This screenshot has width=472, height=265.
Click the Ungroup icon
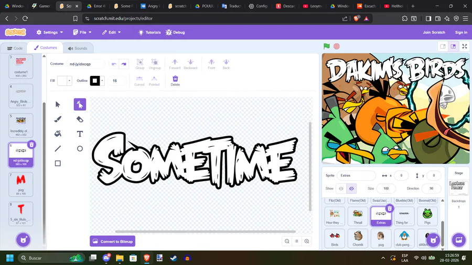155,64
